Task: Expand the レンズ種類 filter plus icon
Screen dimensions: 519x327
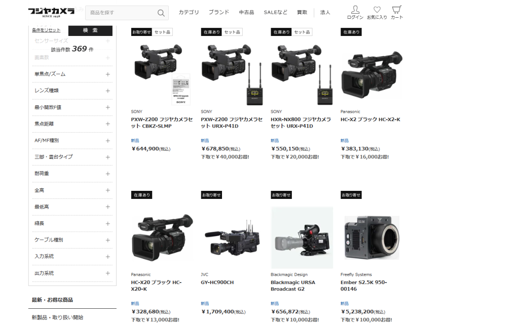Action: pyautogui.click(x=107, y=91)
